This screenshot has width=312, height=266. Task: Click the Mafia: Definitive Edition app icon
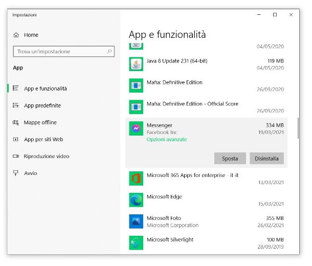(x=136, y=85)
